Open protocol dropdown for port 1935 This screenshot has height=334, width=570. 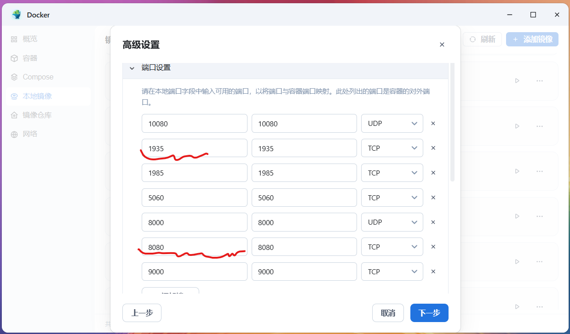392,148
